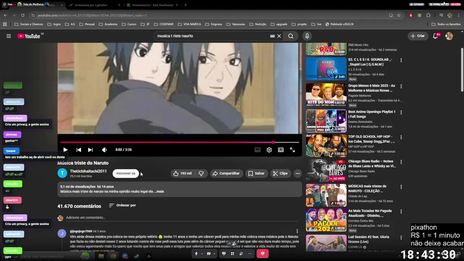Open the YouTube account avatar menu

coord(449,36)
